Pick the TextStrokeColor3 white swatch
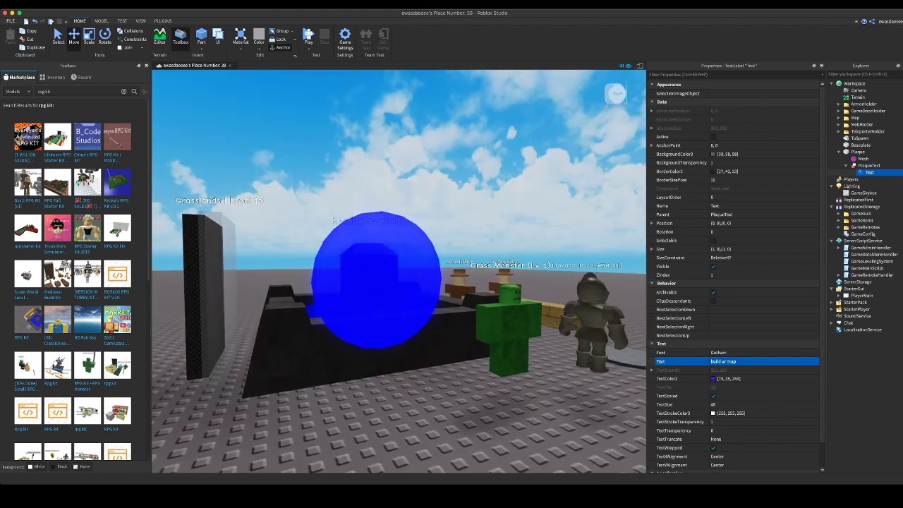Screen dimensions: 903x508 click(x=713, y=413)
